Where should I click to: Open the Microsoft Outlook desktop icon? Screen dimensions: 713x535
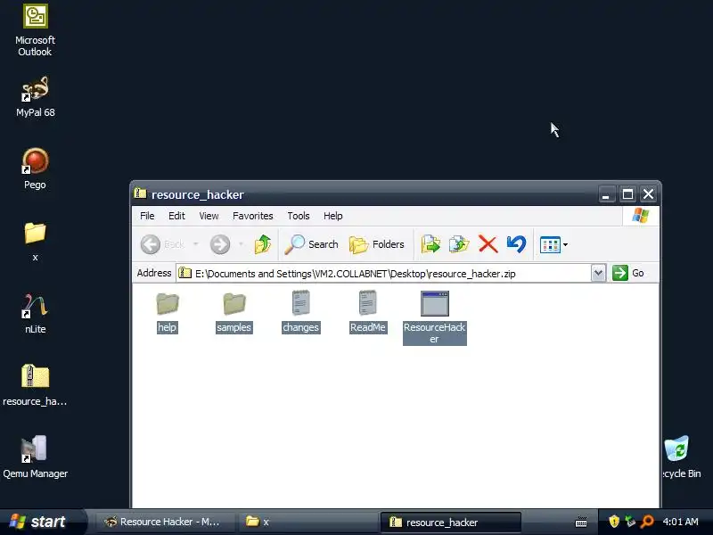pyautogui.click(x=36, y=31)
